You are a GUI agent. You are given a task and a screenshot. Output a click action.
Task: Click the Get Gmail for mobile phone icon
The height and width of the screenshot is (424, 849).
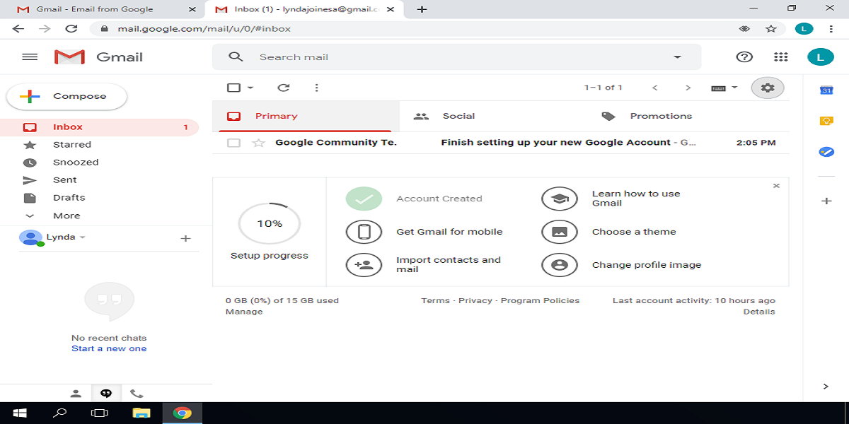(364, 232)
